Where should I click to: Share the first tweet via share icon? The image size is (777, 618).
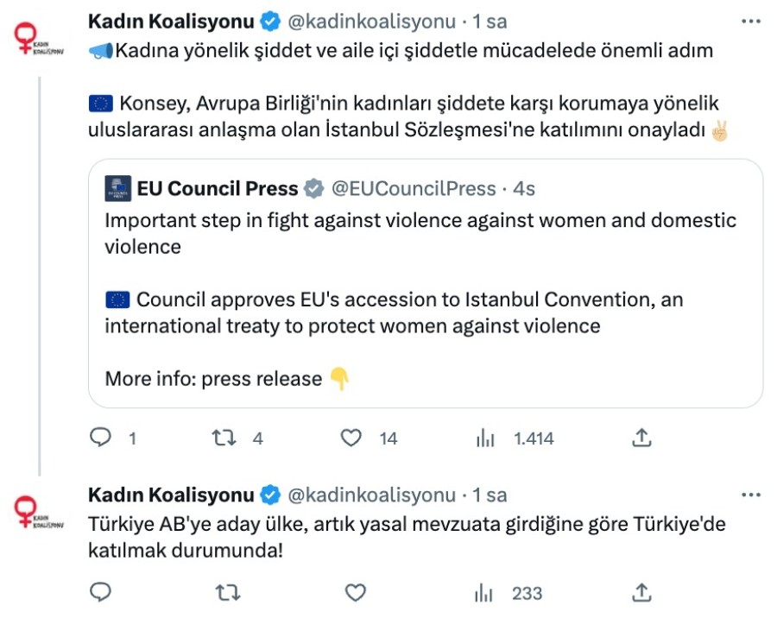point(641,438)
